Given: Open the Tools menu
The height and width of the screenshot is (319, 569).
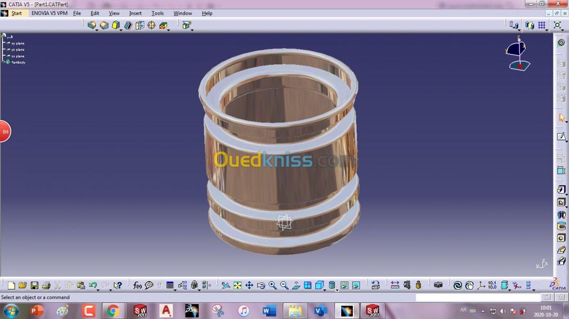Looking at the screenshot, I should 157,13.
